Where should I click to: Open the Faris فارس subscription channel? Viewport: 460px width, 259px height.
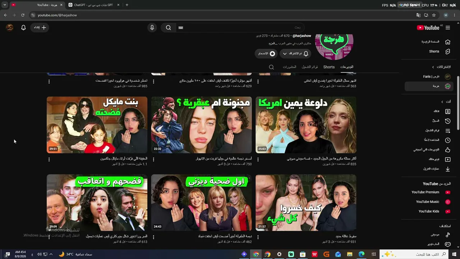[429, 77]
